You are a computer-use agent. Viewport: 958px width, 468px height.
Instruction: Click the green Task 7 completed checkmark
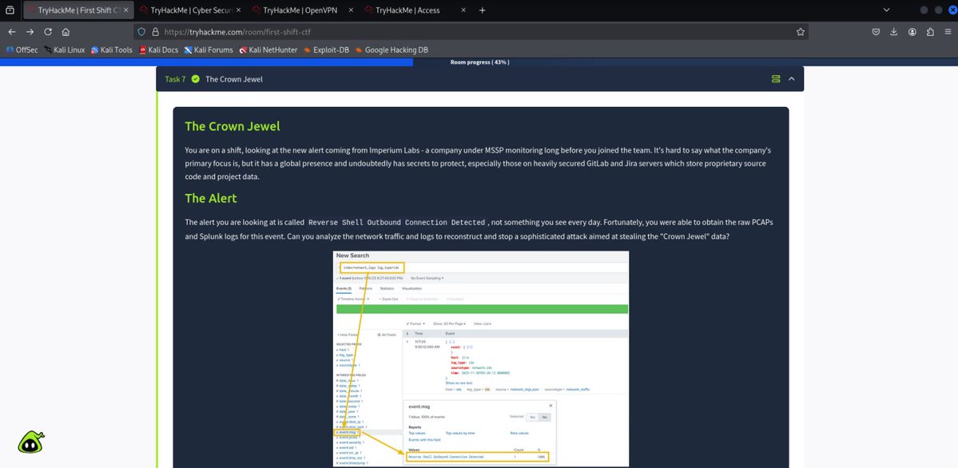tap(196, 79)
